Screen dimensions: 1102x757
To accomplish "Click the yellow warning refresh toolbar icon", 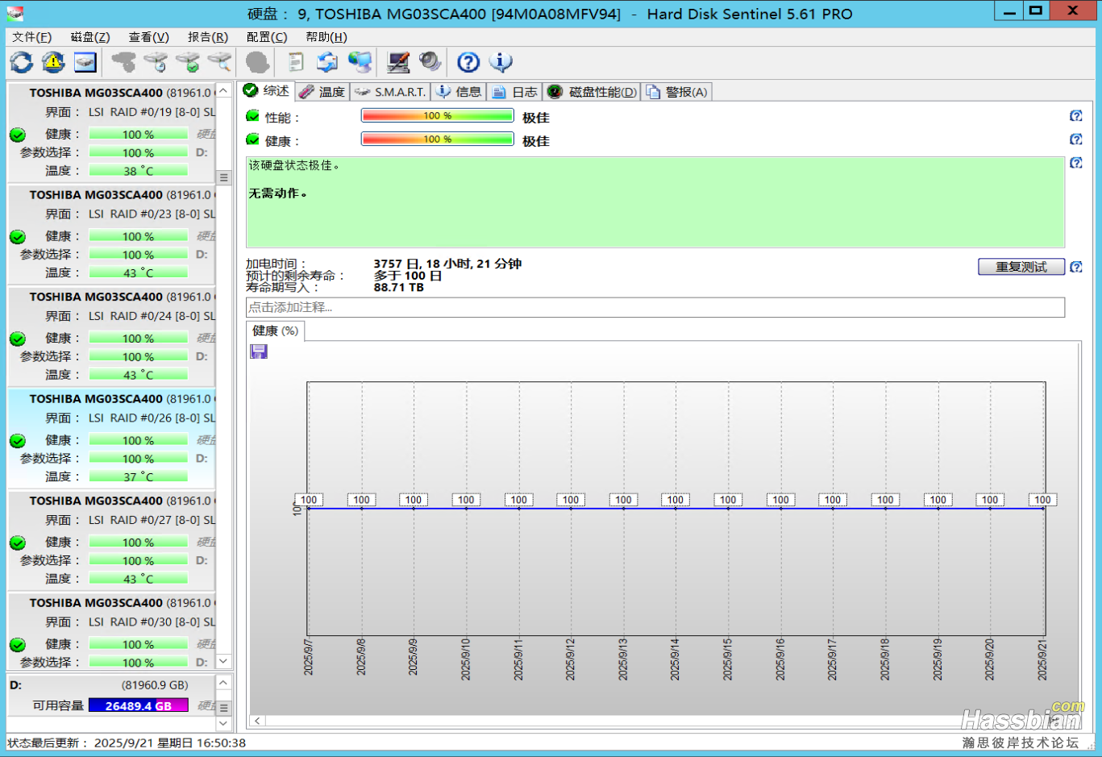I will tap(53, 62).
